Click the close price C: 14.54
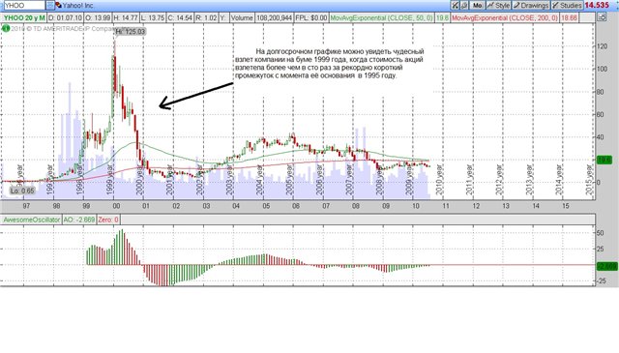Screen dimensions: 619x353 click(x=180, y=17)
